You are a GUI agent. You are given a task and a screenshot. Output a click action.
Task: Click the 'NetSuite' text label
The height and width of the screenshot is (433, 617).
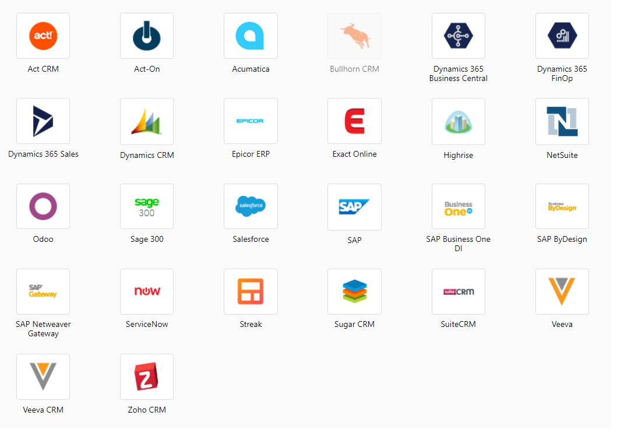tap(562, 155)
